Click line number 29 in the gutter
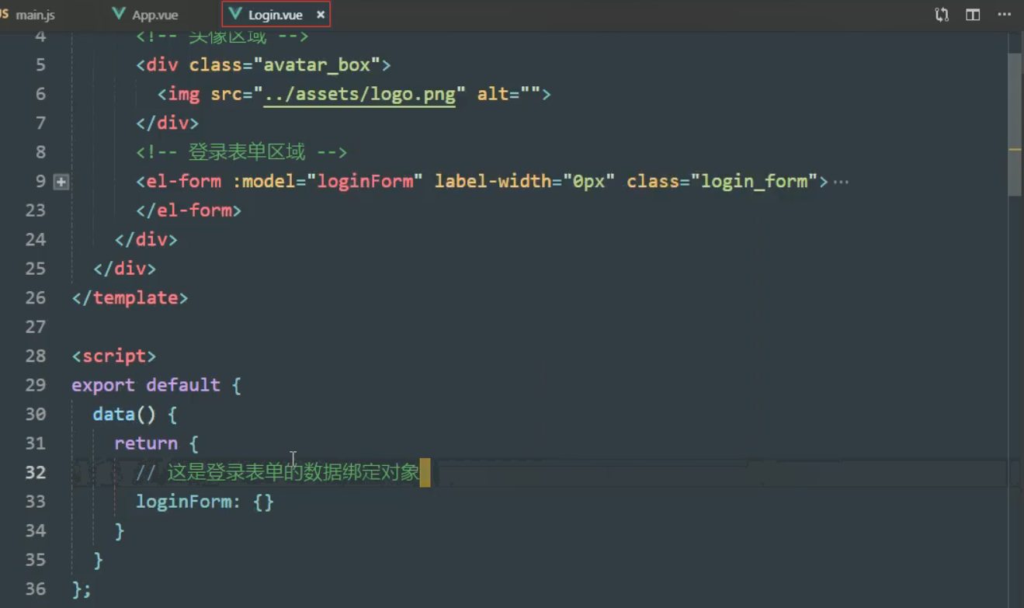1024x608 pixels. (35, 385)
